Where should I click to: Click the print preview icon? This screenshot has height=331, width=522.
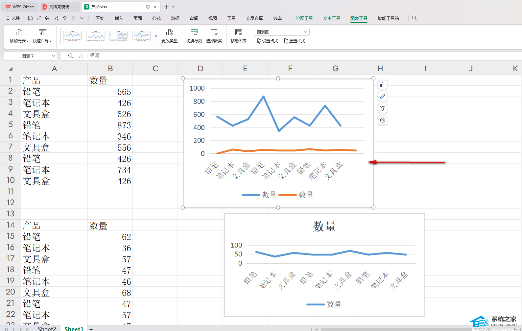click(56, 18)
